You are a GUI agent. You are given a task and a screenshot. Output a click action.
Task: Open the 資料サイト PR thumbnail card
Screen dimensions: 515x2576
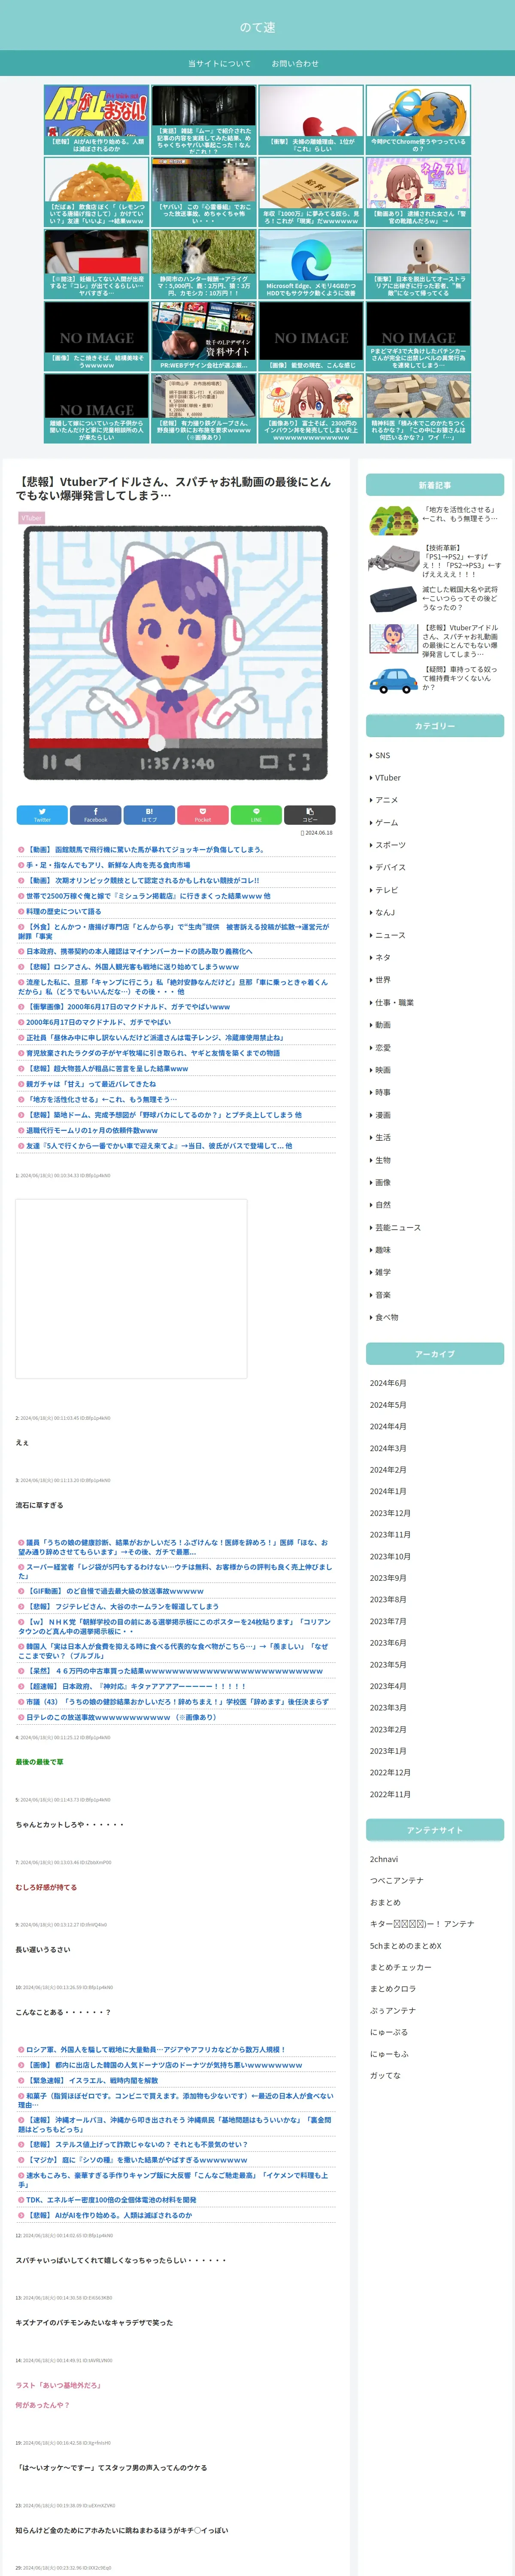coord(203,336)
